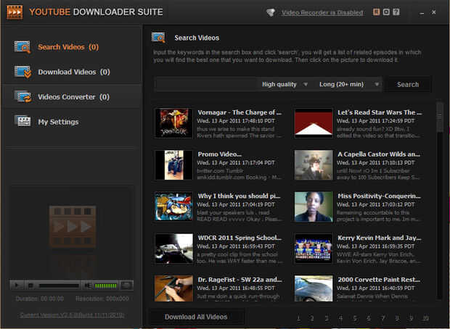Click 'A Capella Castor Wilds an...' title
Screen dimensions: 450x329
(x=379, y=154)
